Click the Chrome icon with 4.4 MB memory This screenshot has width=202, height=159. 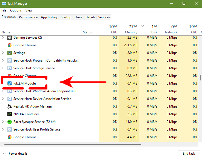10,137
